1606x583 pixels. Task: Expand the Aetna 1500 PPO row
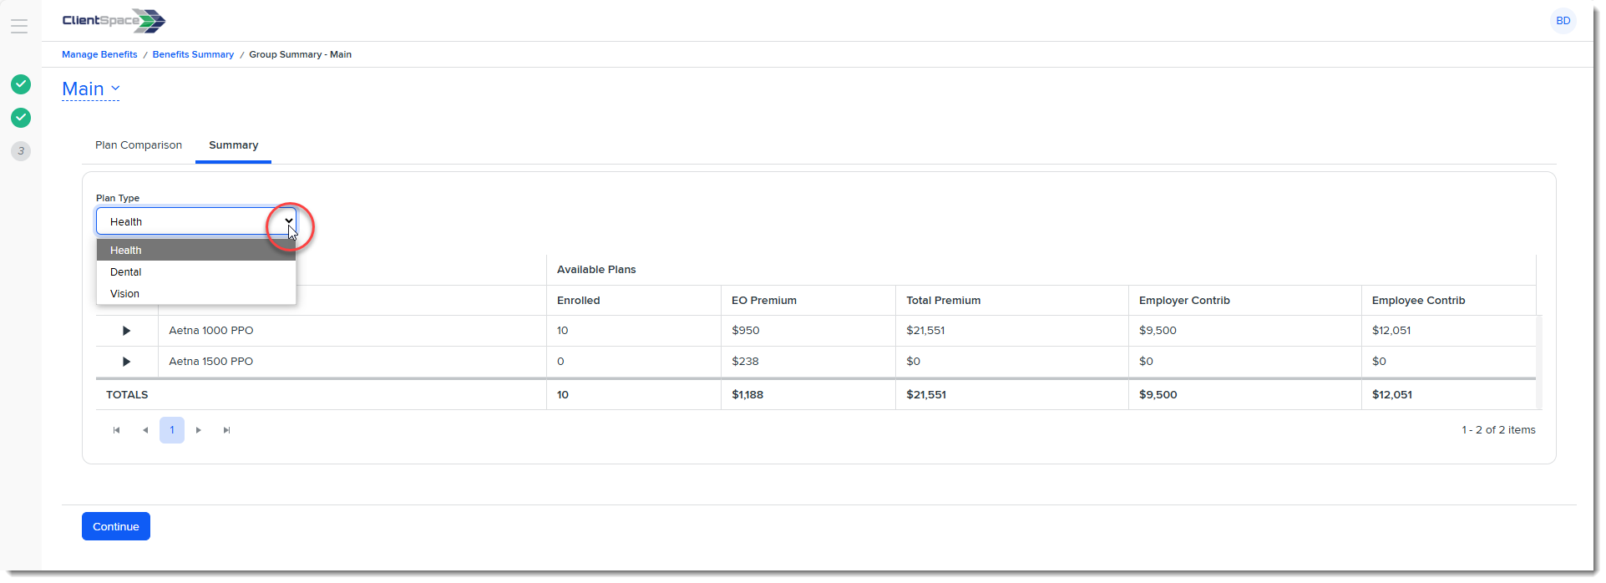click(126, 362)
